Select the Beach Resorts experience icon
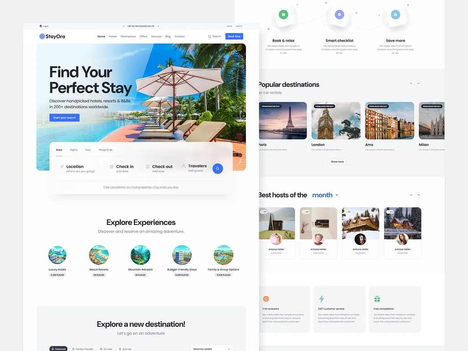 (99, 255)
